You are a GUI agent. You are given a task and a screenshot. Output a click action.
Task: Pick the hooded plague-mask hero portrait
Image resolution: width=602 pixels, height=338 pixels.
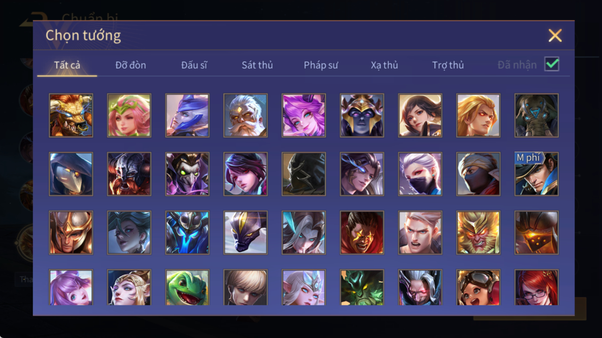tap(71, 174)
